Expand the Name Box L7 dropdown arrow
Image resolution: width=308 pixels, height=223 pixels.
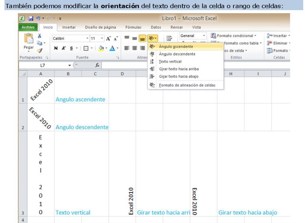coord(69,65)
